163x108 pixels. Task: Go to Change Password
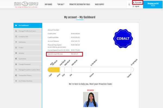(28, 64)
